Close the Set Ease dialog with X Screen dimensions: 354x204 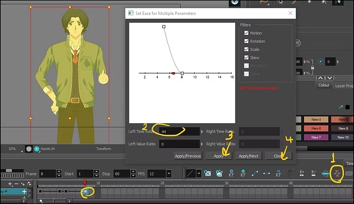[x=290, y=13]
